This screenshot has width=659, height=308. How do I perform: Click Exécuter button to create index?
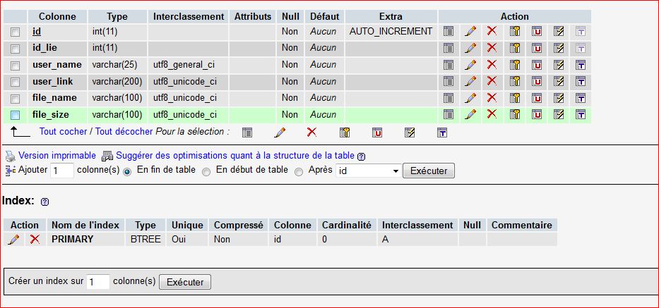coord(185,282)
